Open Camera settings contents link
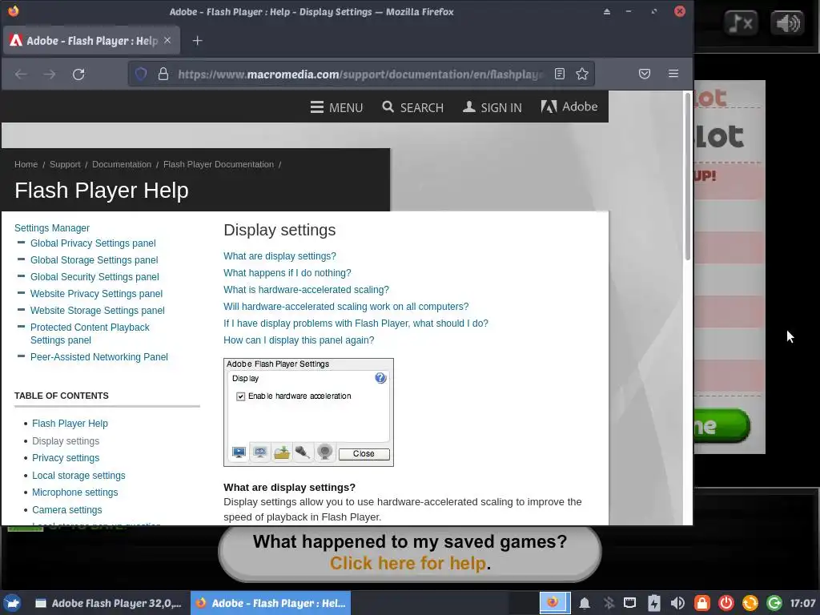This screenshot has width=820, height=615. click(67, 510)
